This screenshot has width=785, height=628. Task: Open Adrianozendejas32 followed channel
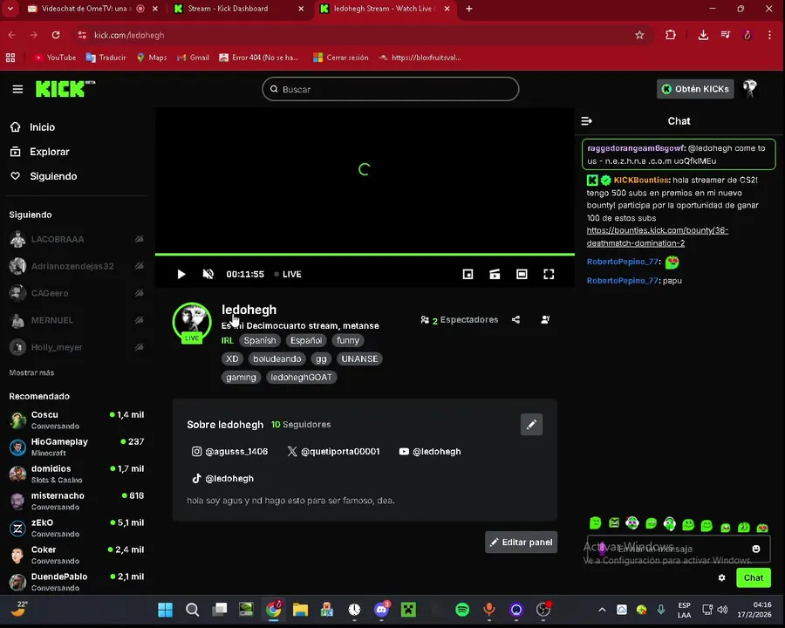[x=77, y=266]
